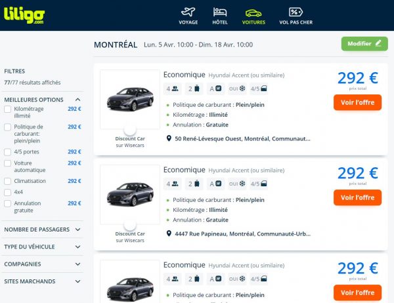This screenshot has height=303, width=394.
Task: Click Voir l'offre for Rue Papineau car
Action: click(357, 197)
